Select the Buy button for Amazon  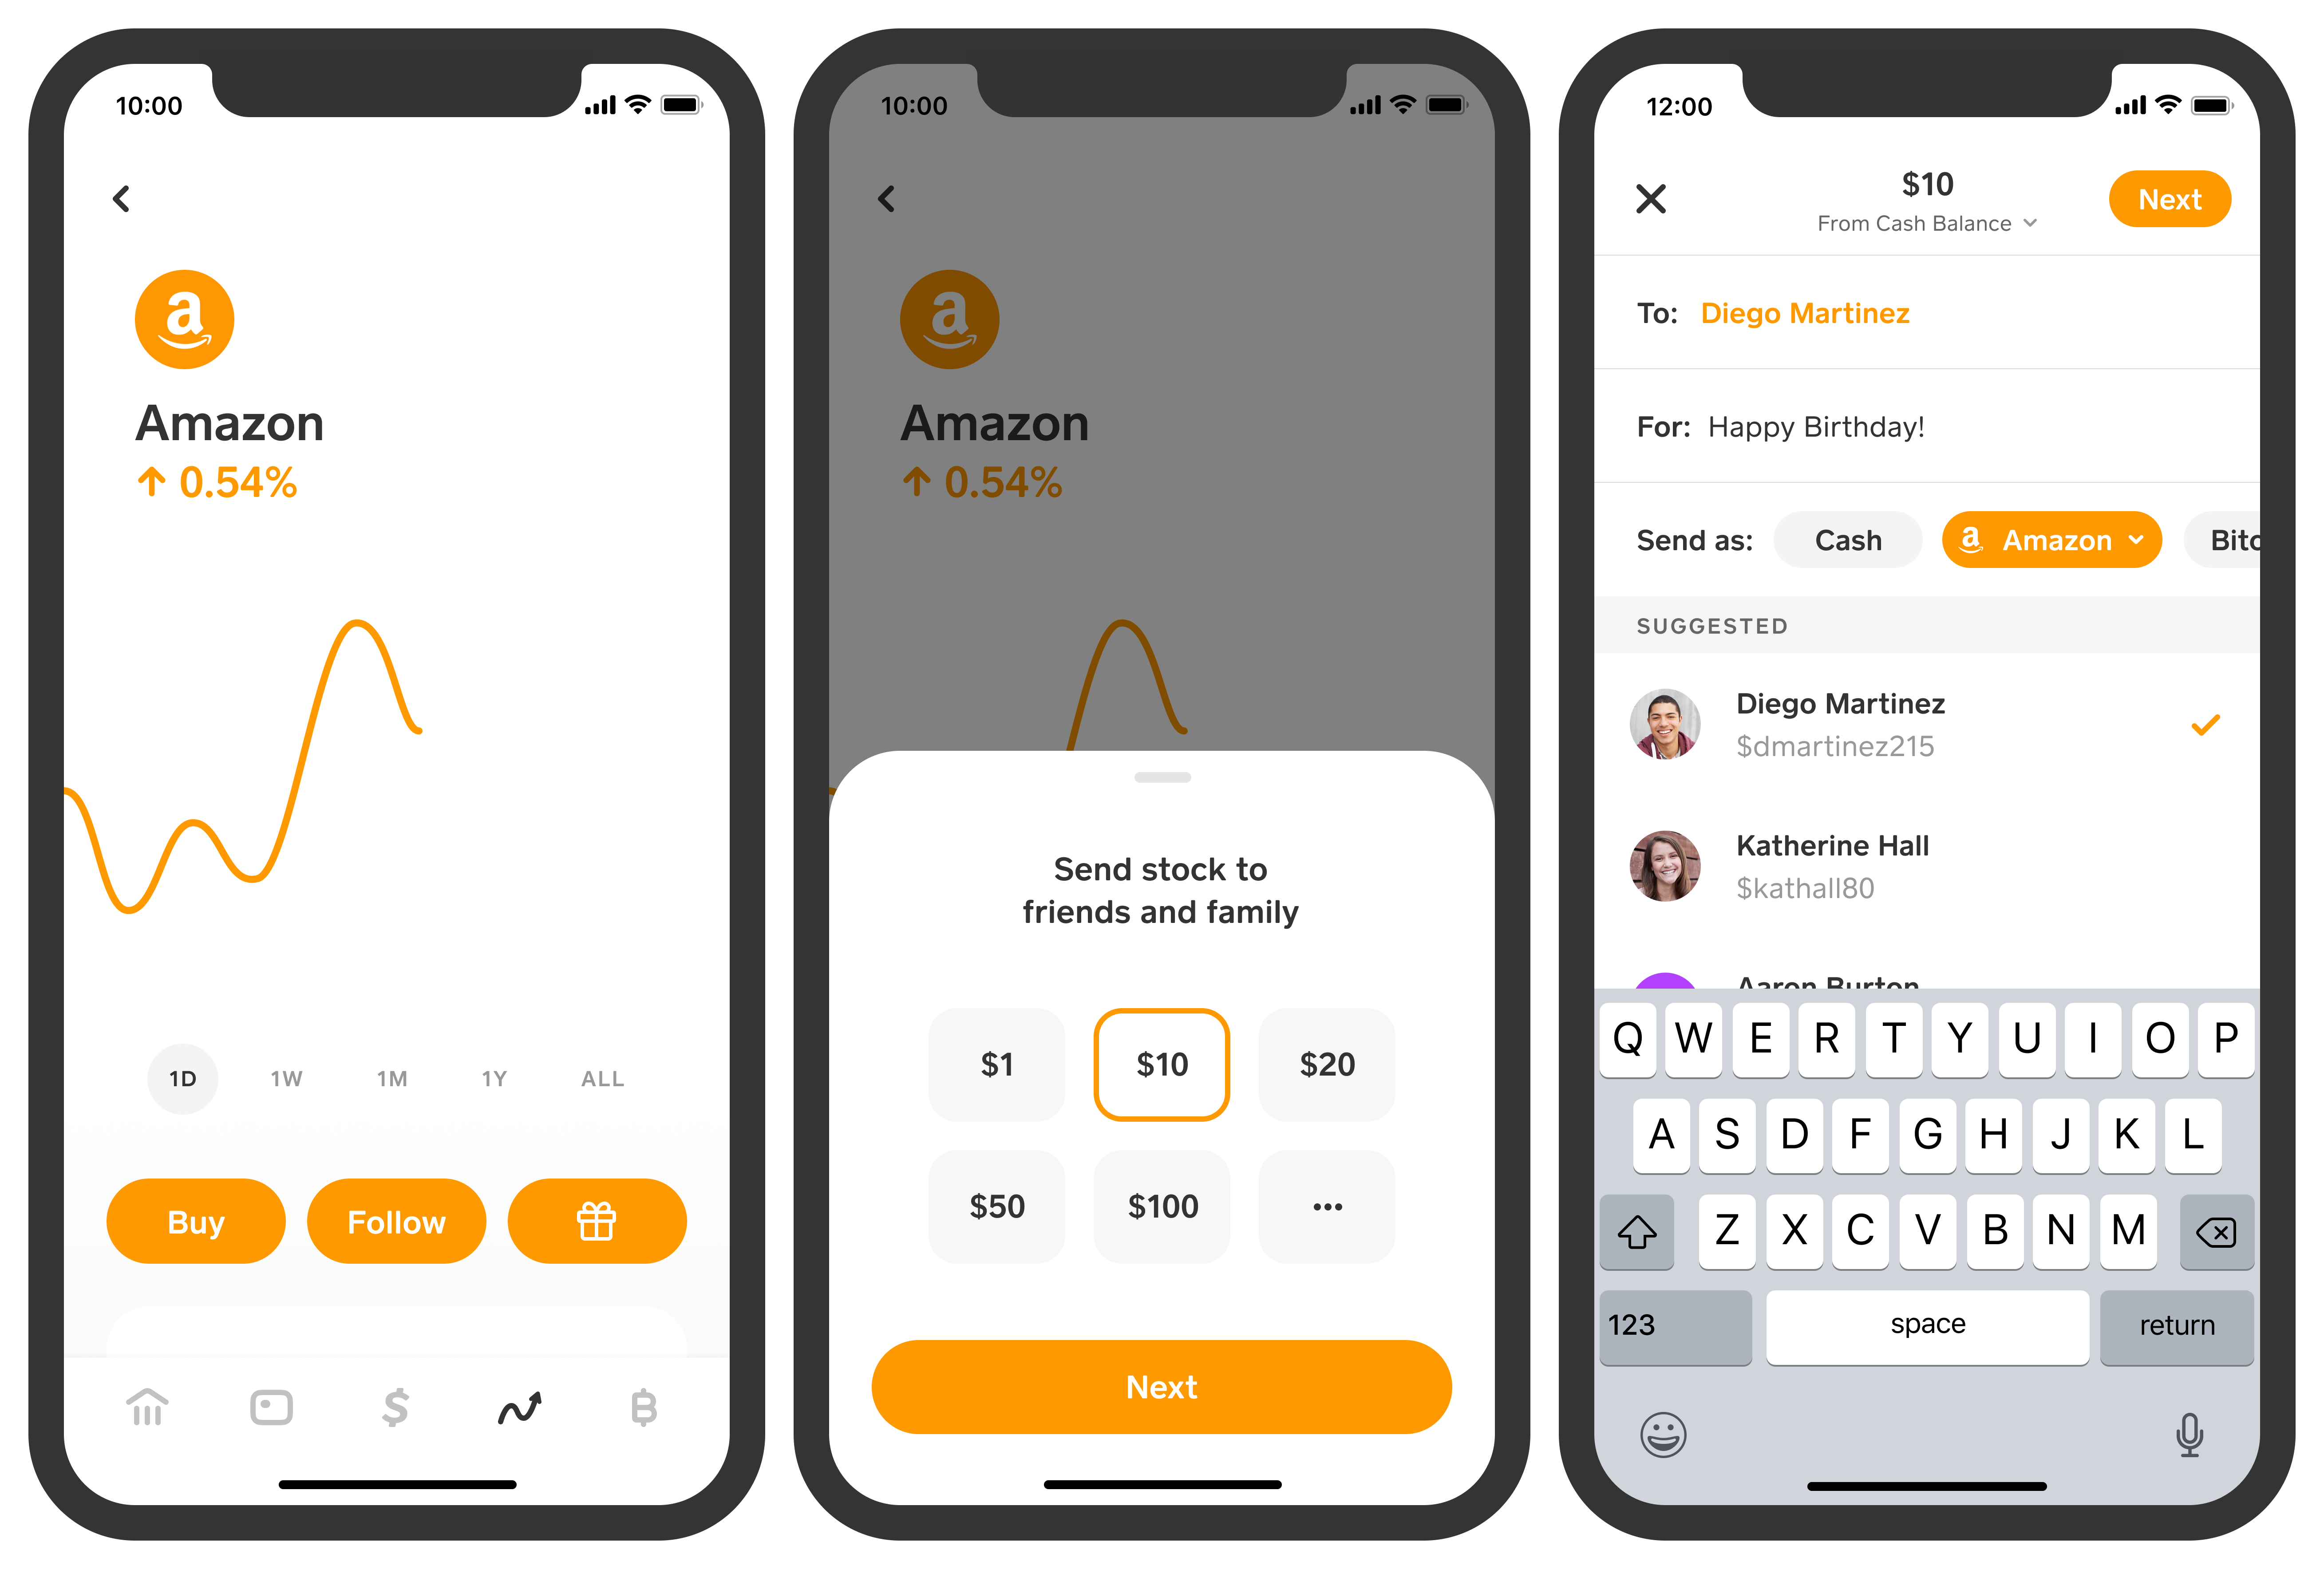click(196, 1221)
